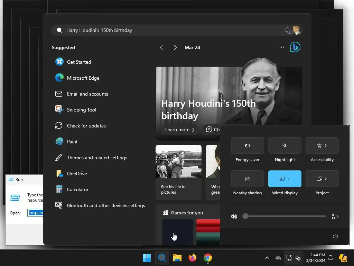Viewport: 354px width, 266px height.
Task: Open Get Started from Suggested list
Action: [73, 62]
